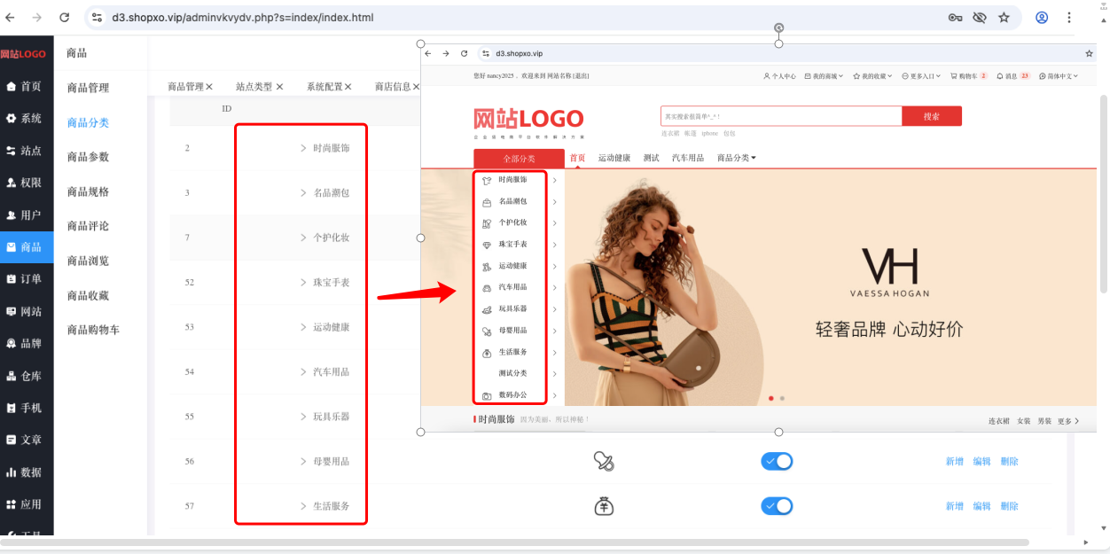Click 新增 for the 母婴用品 row
Screen dimensions: 1110x554
(954, 462)
